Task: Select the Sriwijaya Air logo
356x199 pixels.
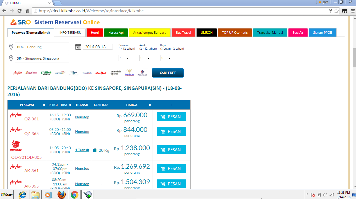Action: coord(130,73)
